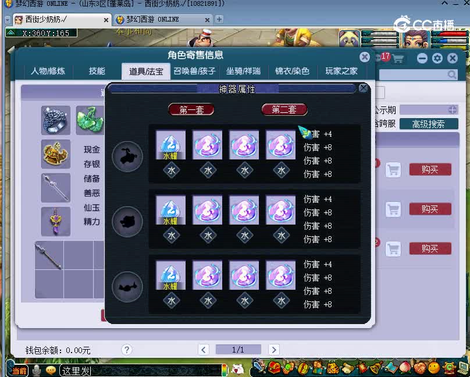Click second row 水耀 spirit stone
This screenshot has width=470, height=377.
pos(170,210)
